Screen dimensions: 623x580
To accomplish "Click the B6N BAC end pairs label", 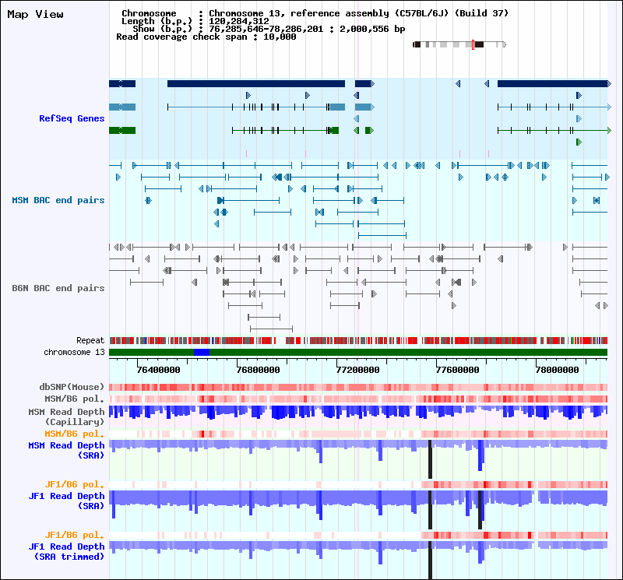I will [58, 288].
